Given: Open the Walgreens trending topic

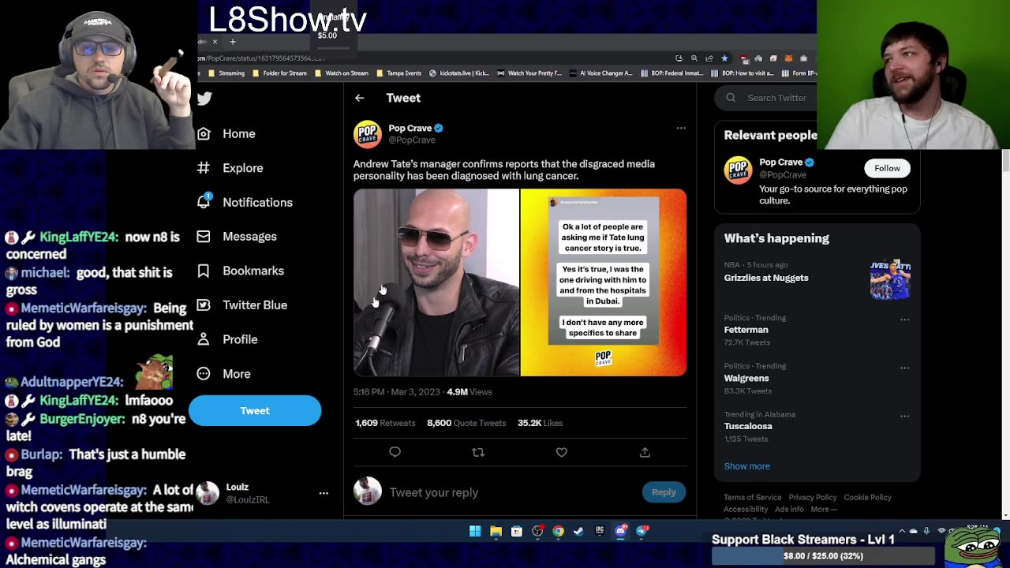Looking at the screenshot, I should pyautogui.click(x=746, y=378).
